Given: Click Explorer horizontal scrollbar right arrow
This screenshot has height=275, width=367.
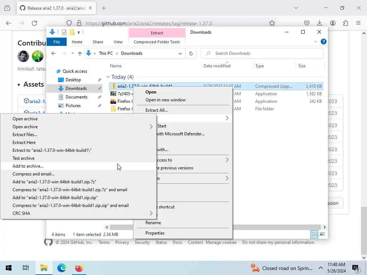Looking at the screenshot, I should 324,227.
